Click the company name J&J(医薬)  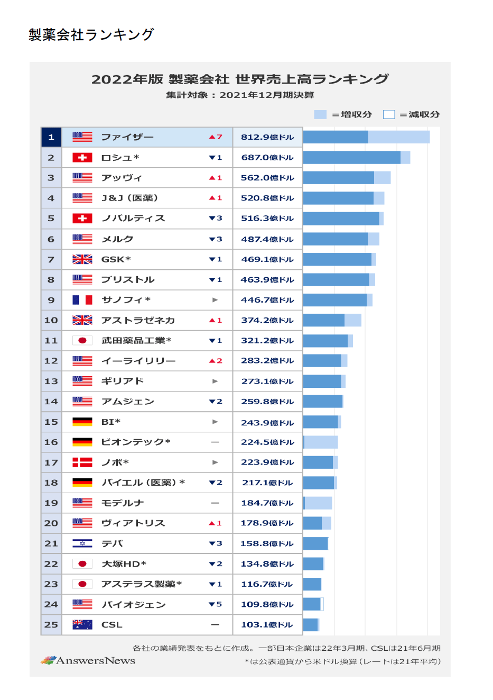pos(130,198)
